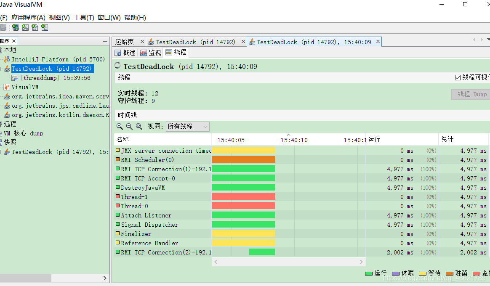Click the loading spinner icon beside TestDeadLock title
The height and width of the screenshot is (286, 490).
[x=117, y=65]
